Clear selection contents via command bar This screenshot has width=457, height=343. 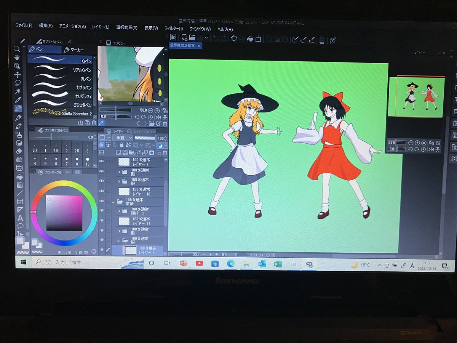pyautogui.click(x=234, y=38)
